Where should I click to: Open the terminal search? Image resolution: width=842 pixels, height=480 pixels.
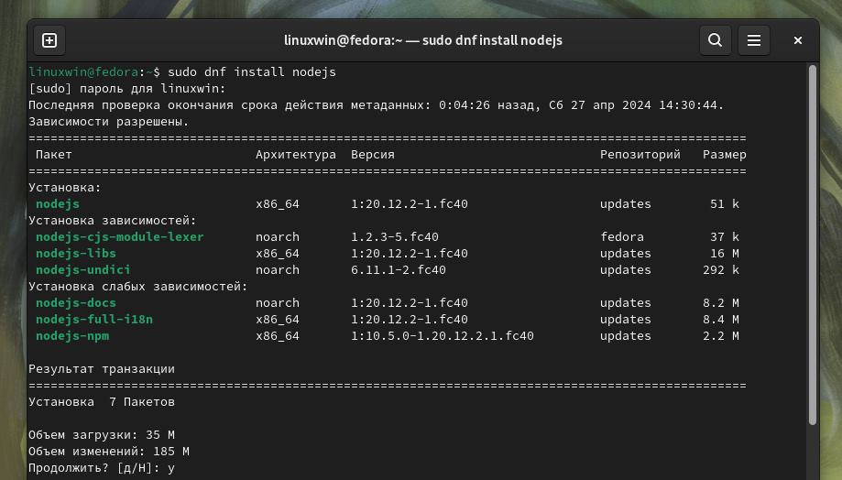tap(715, 40)
